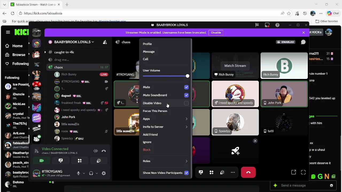Open more options ellipsis in call controls
Image resolution: width=342 pixels, height=192 pixels.
(x=233, y=173)
